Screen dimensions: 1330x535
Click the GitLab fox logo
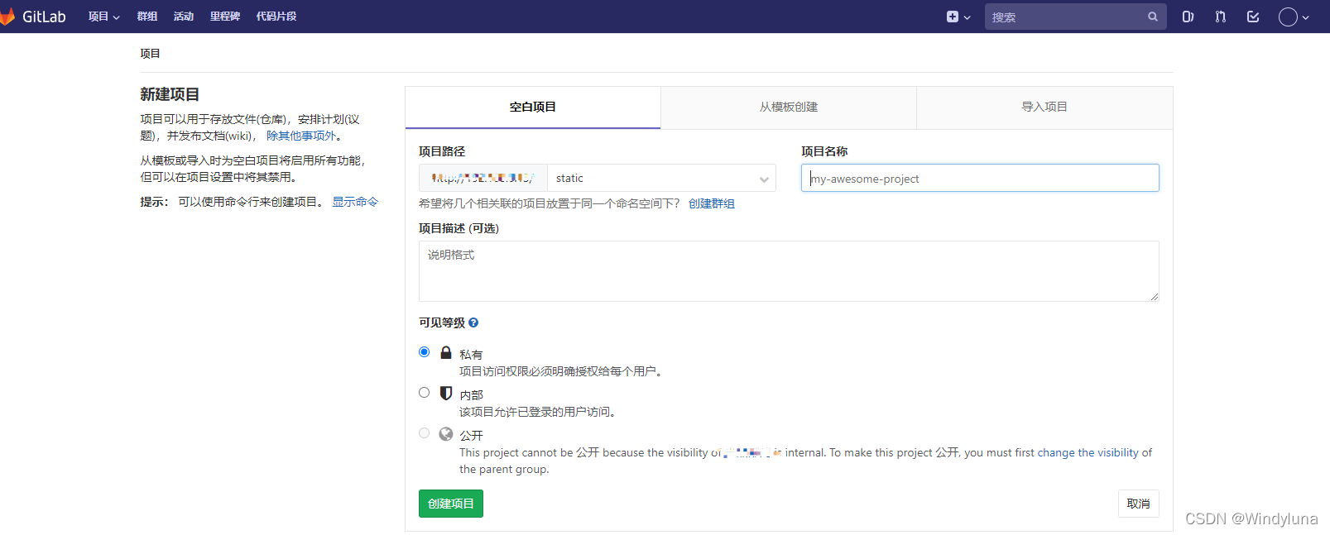[7, 17]
